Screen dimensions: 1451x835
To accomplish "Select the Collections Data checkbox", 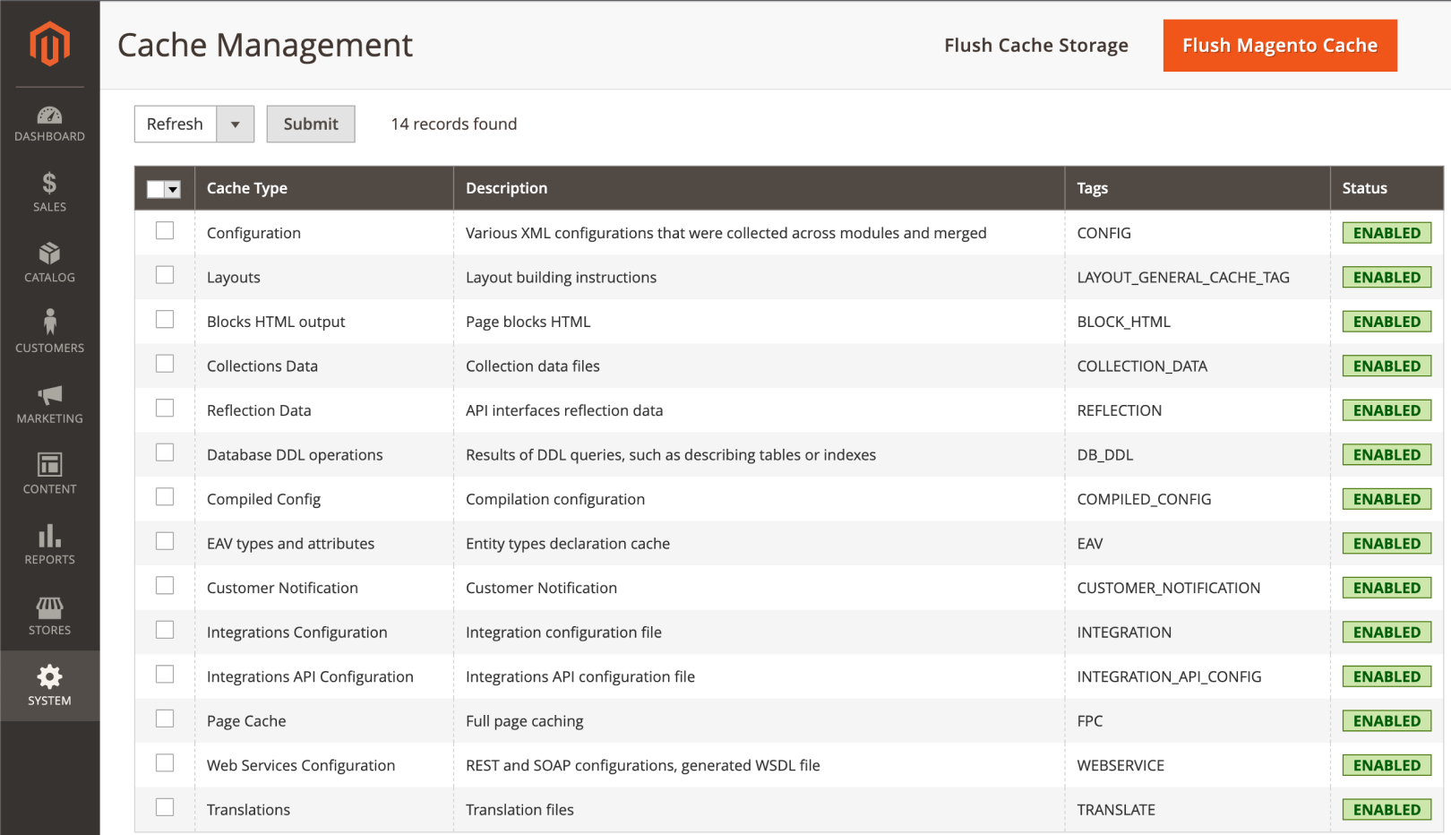I will (165, 364).
